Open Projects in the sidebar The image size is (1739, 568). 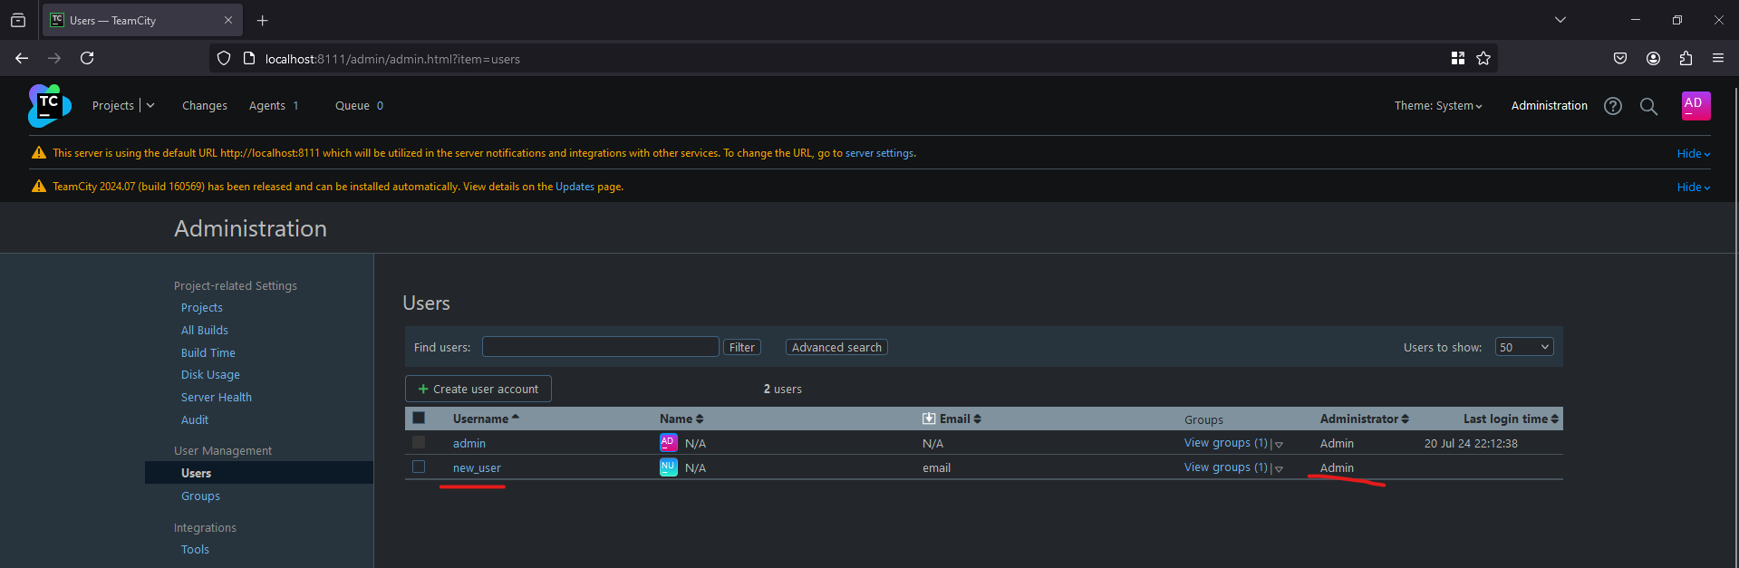click(x=201, y=308)
